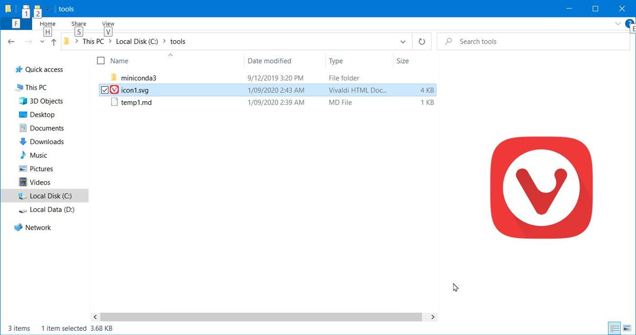The image size is (636, 335).
Task: Open Documents in sidebar
Action: click(x=47, y=128)
